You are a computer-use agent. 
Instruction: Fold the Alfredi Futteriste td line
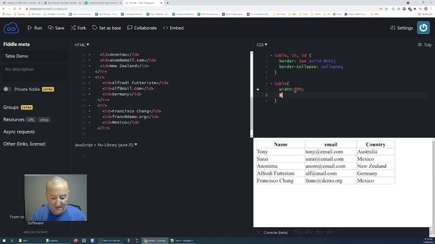[89, 83]
